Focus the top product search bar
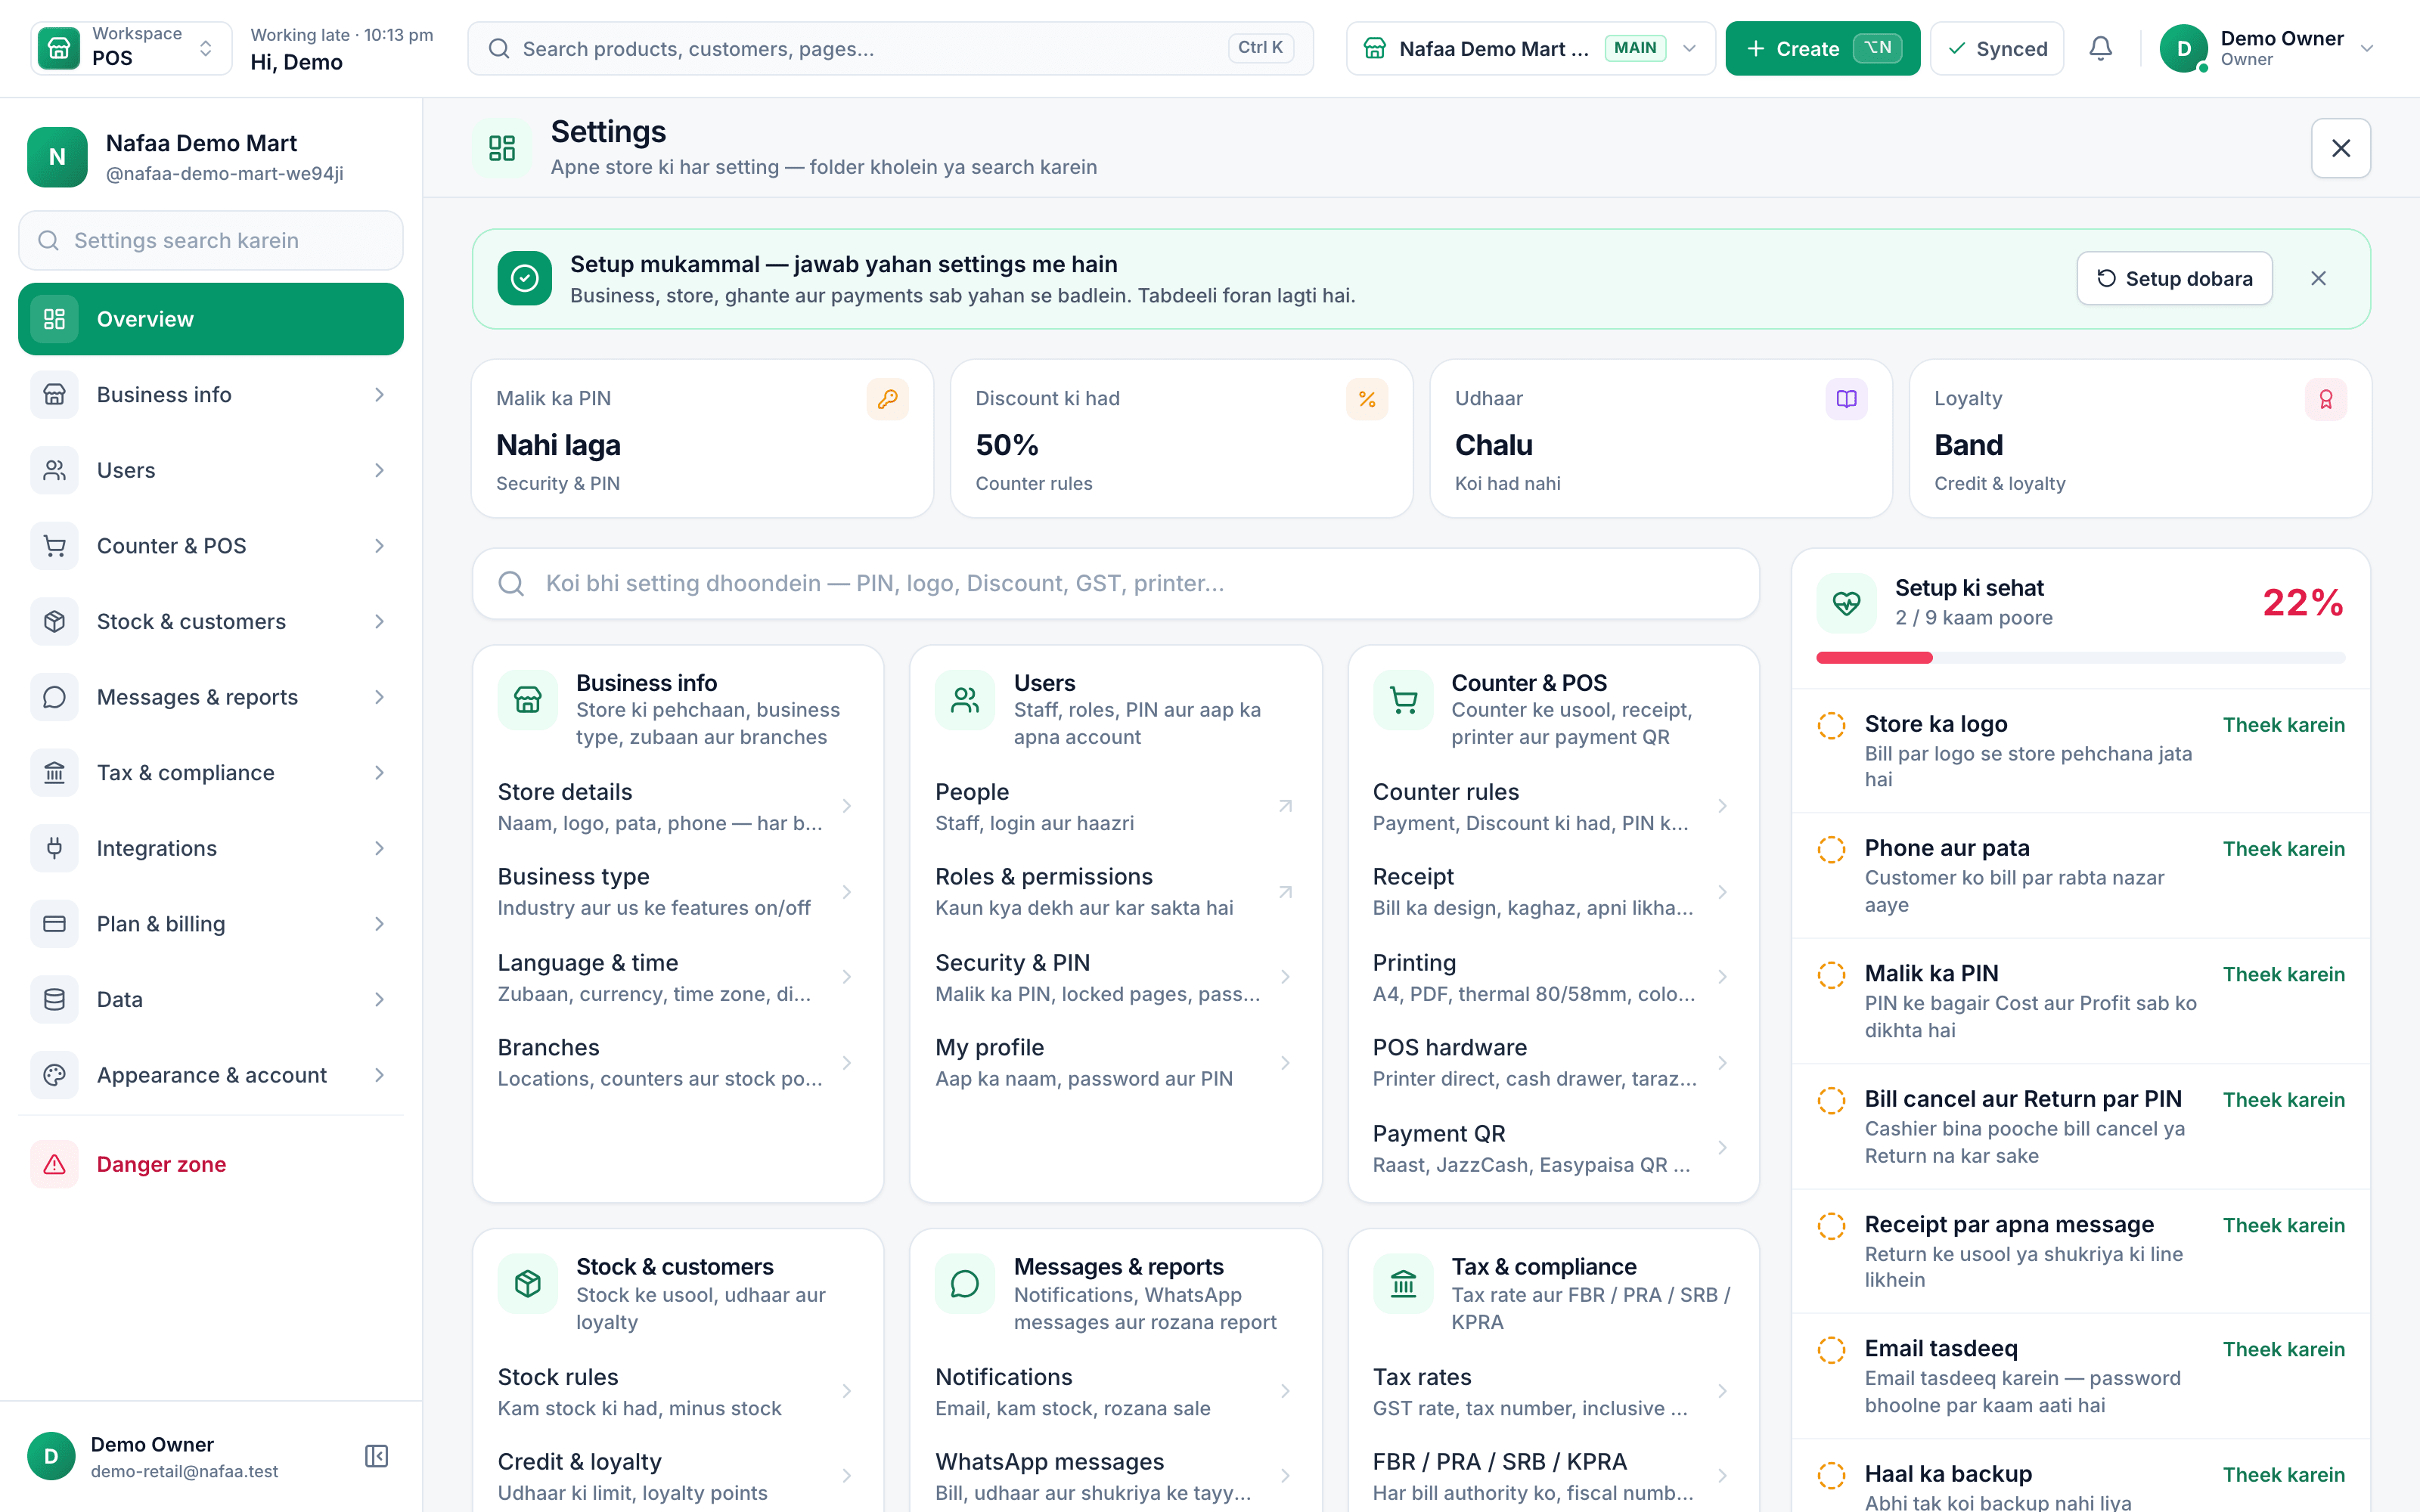The width and height of the screenshot is (2420, 1512). (890, 48)
